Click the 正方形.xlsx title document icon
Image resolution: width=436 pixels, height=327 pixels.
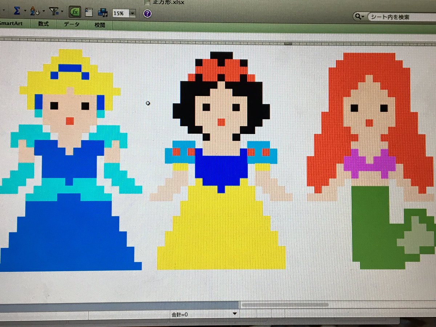tap(147, 2)
